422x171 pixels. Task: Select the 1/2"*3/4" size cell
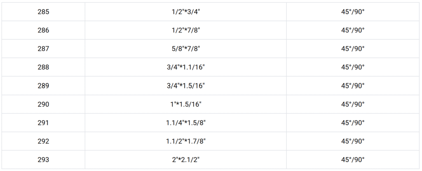pyautogui.click(x=186, y=12)
